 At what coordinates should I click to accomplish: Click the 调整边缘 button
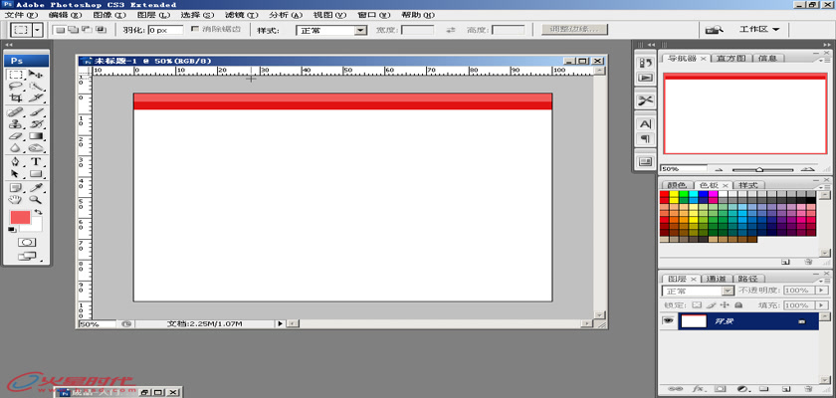[570, 30]
